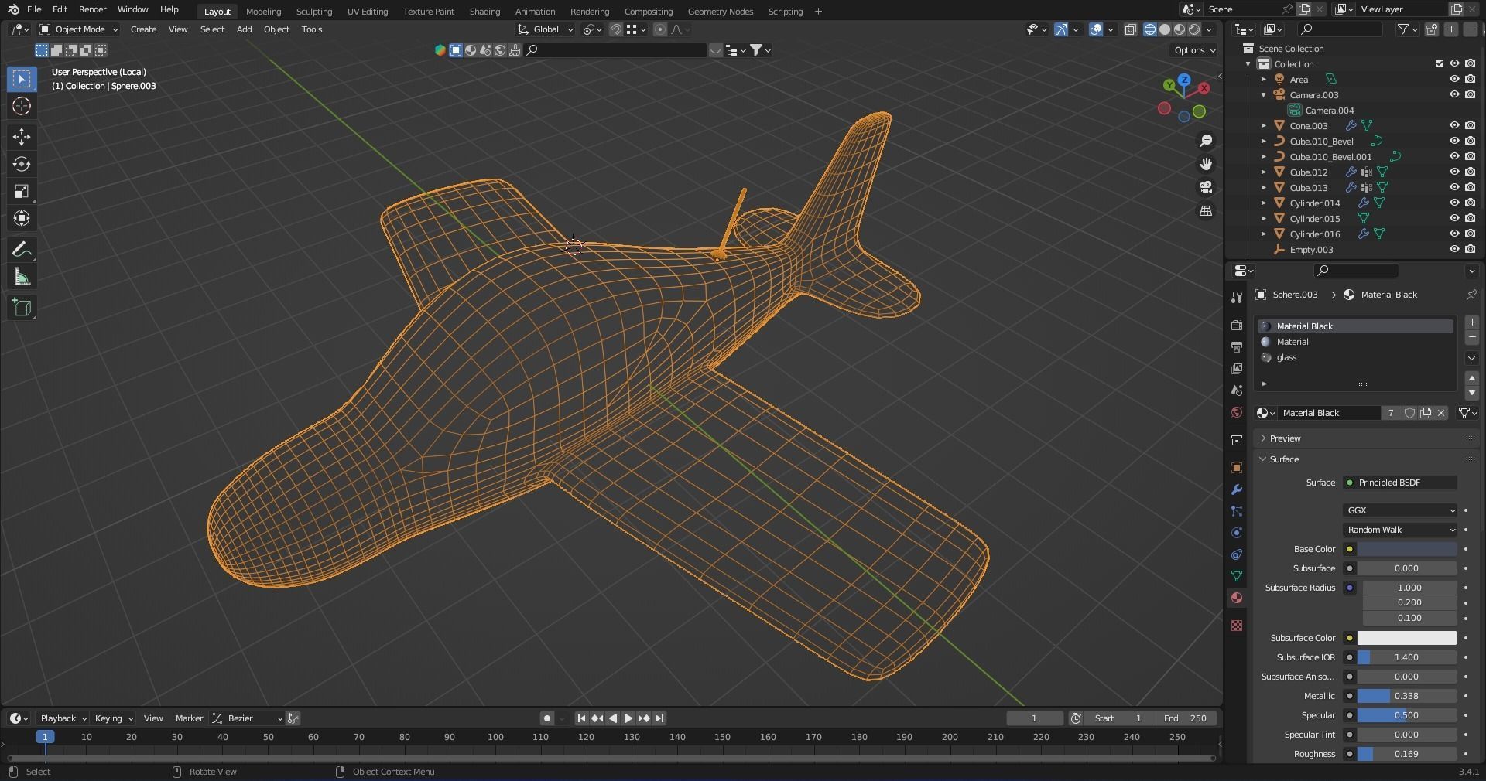1486x781 pixels.
Task: Select the Move tool
Action: [22, 137]
